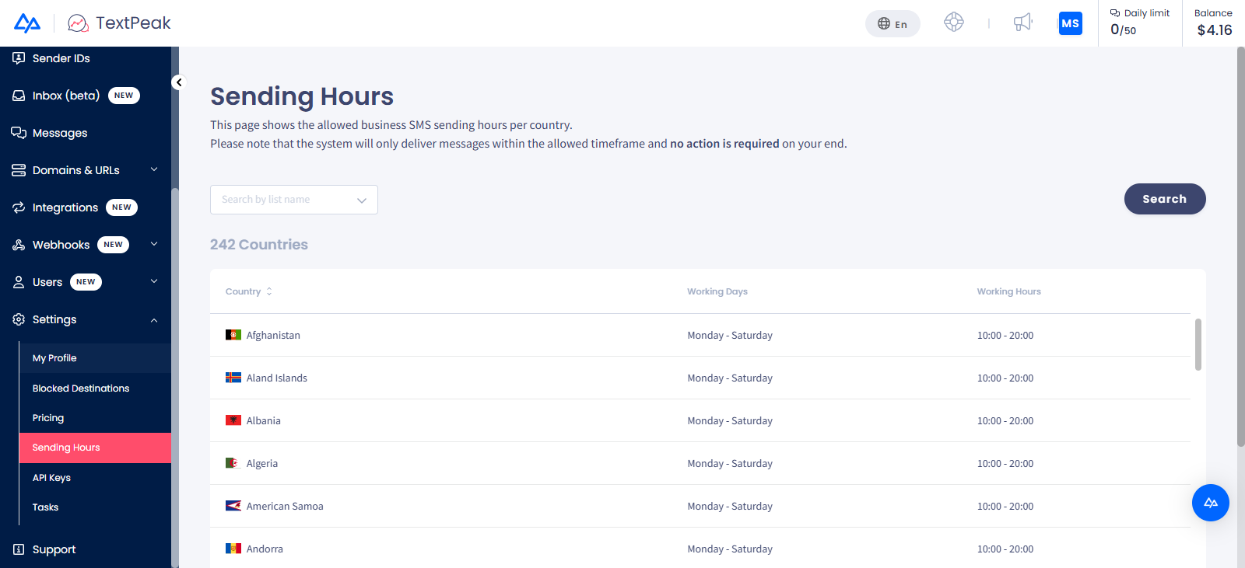Image resolution: width=1245 pixels, height=568 pixels.
Task: Click the 0/50 daily limit value
Action: tap(1123, 30)
